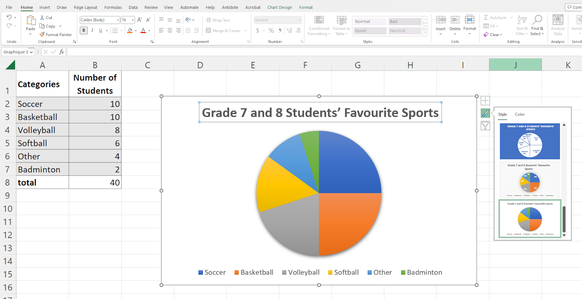Toggle Italic formatting
Viewport: 582px width, 299px height.
coord(92,31)
